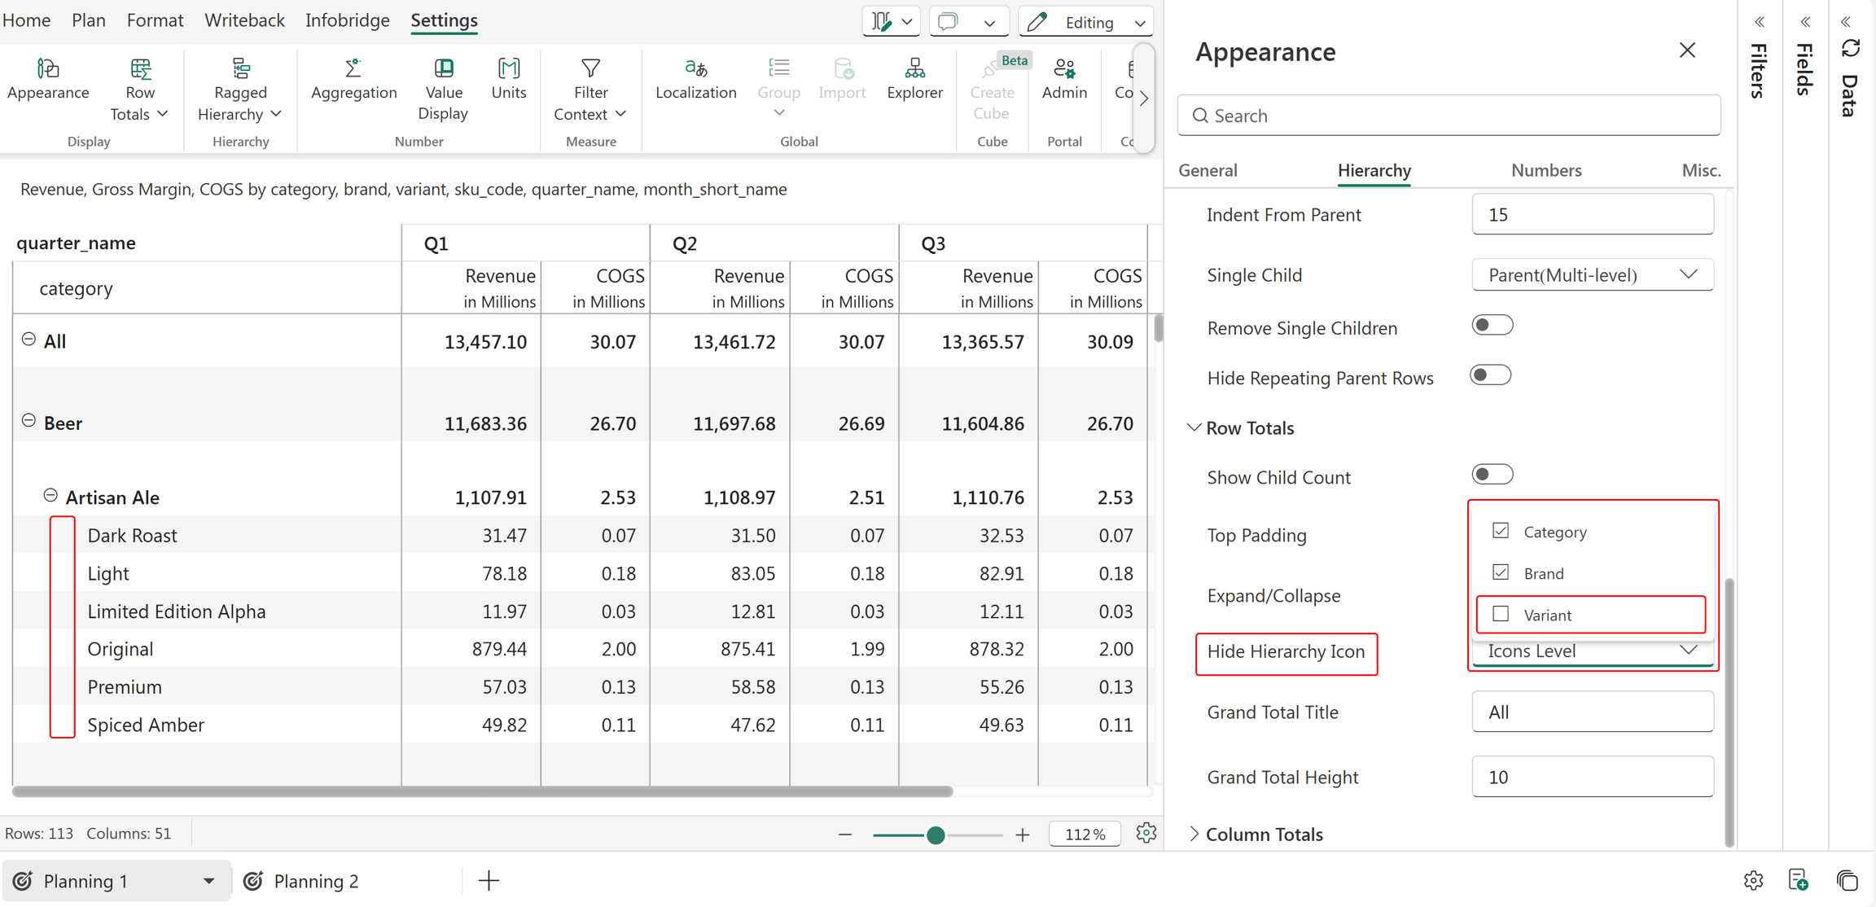The height and width of the screenshot is (907, 1876).
Task: Open the Writeback ribbon tab
Action: point(244,20)
